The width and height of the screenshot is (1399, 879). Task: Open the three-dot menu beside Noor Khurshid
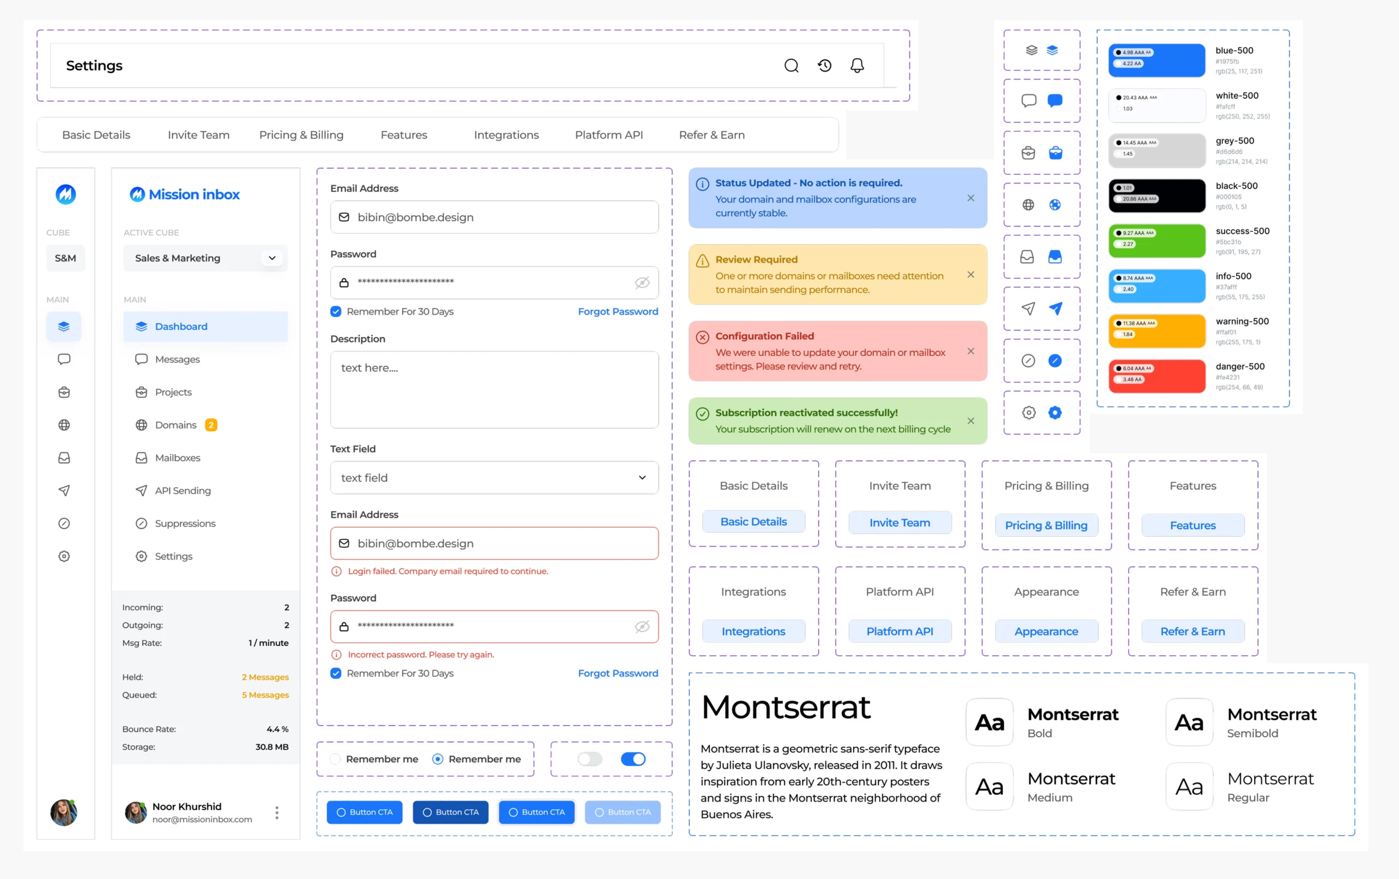(277, 812)
